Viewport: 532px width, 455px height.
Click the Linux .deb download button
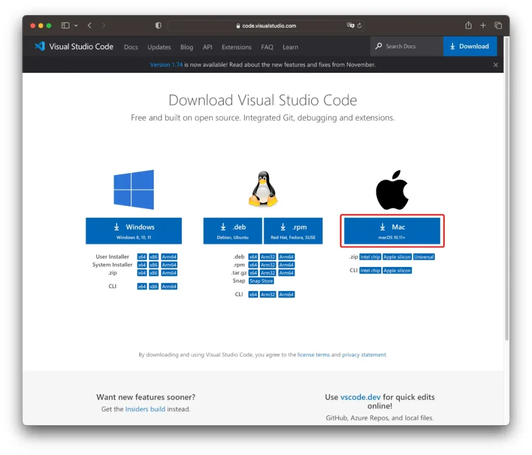[x=232, y=231]
